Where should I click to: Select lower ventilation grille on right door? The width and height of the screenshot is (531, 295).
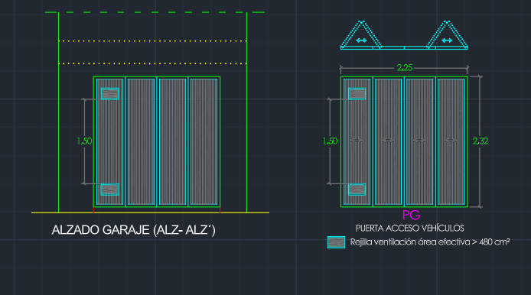point(357,190)
